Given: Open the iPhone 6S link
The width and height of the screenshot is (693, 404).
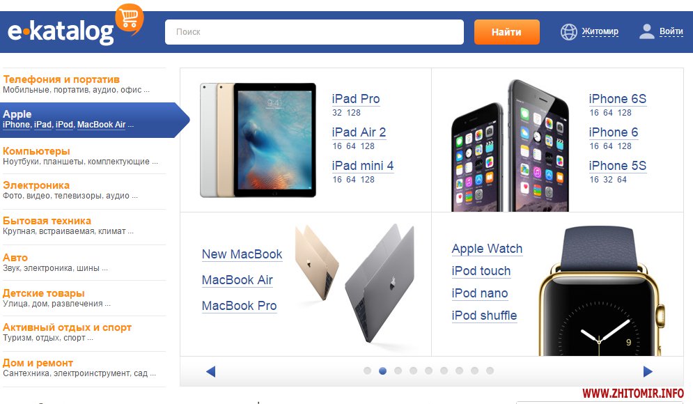Looking at the screenshot, I should pos(617,99).
